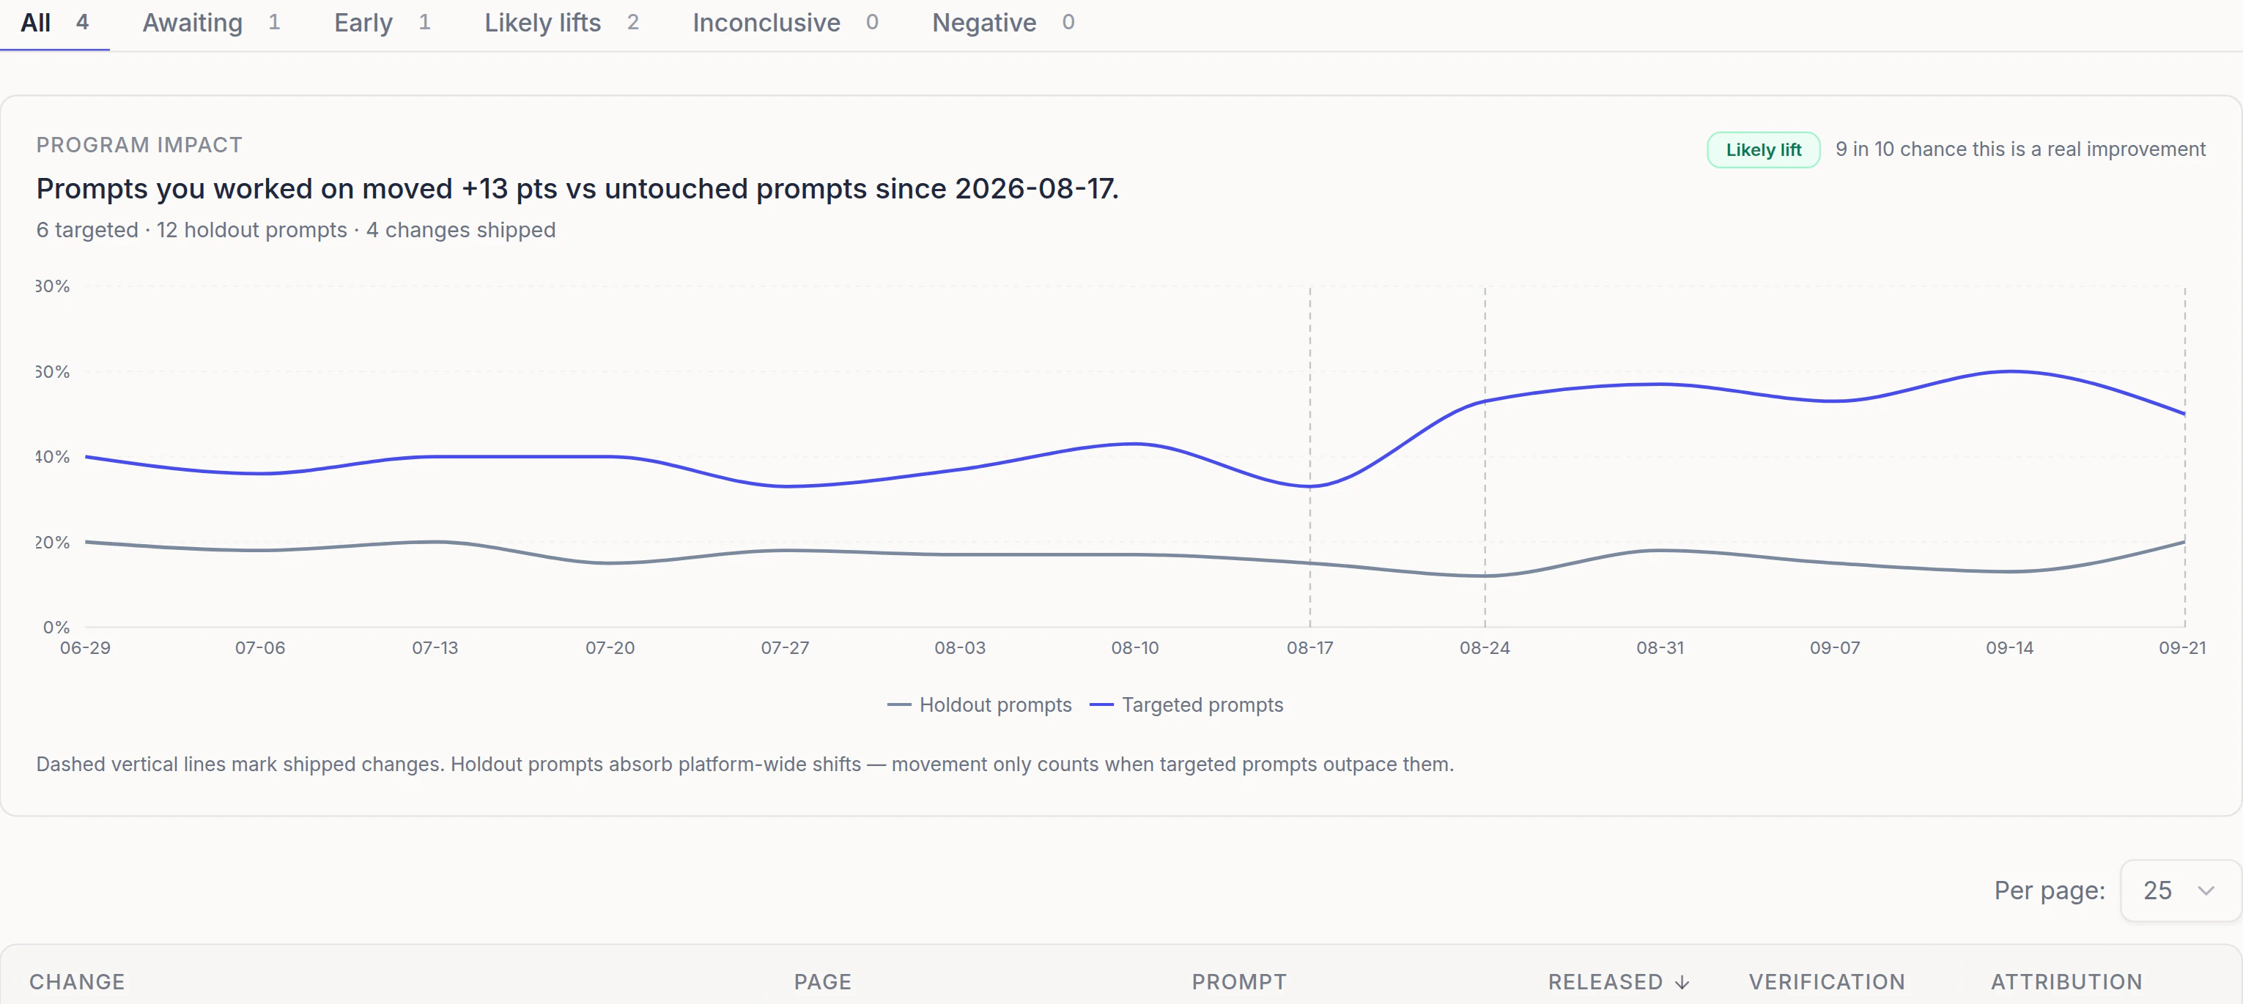Click the 08-24 shipped change marker line
This screenshot has height=1004, width=2243.
1485,457
